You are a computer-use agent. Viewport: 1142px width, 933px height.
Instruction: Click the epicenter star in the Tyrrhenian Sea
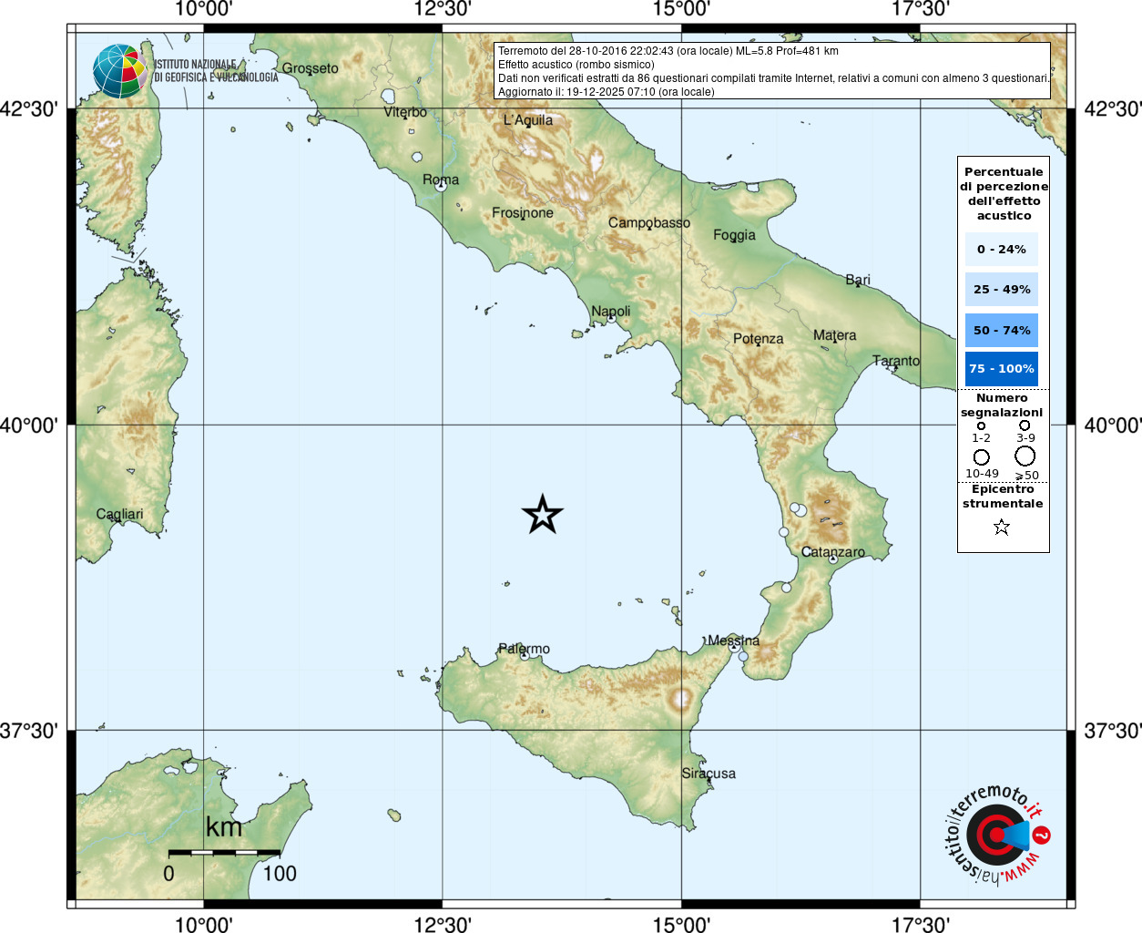click(x=543, y=516)
